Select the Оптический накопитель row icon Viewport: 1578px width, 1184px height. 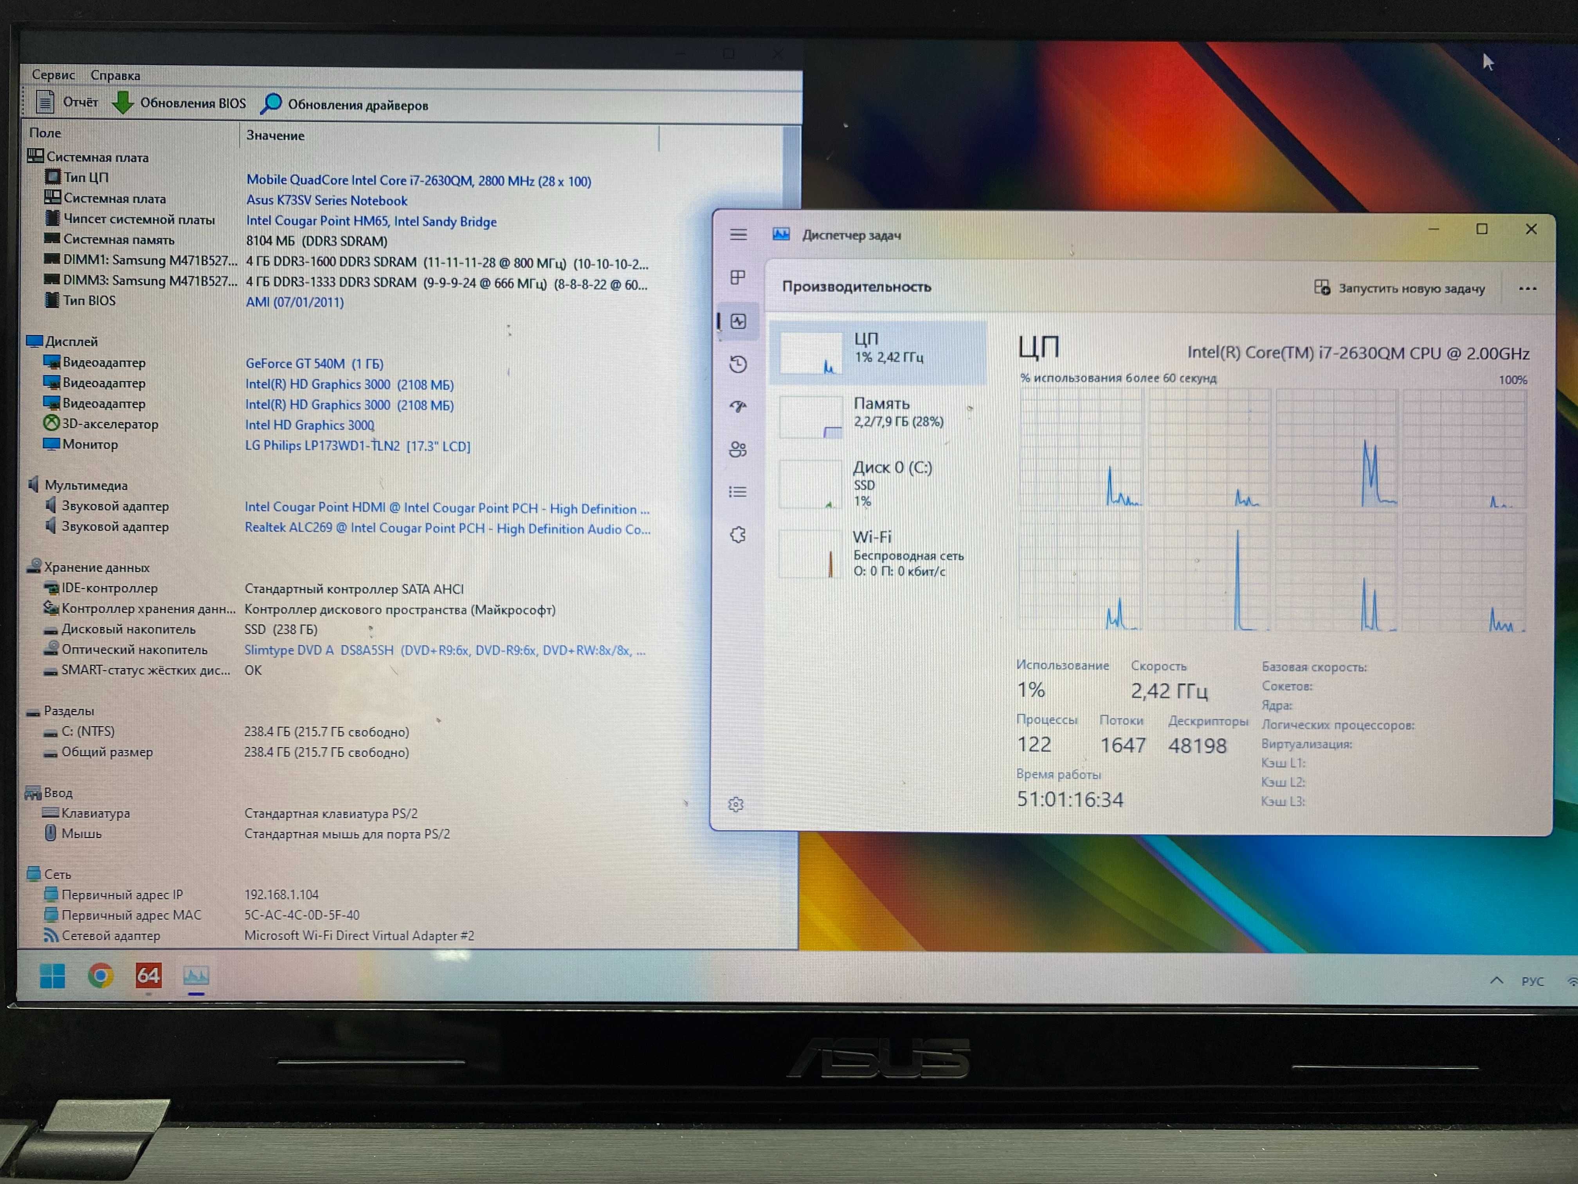point(51,649)
